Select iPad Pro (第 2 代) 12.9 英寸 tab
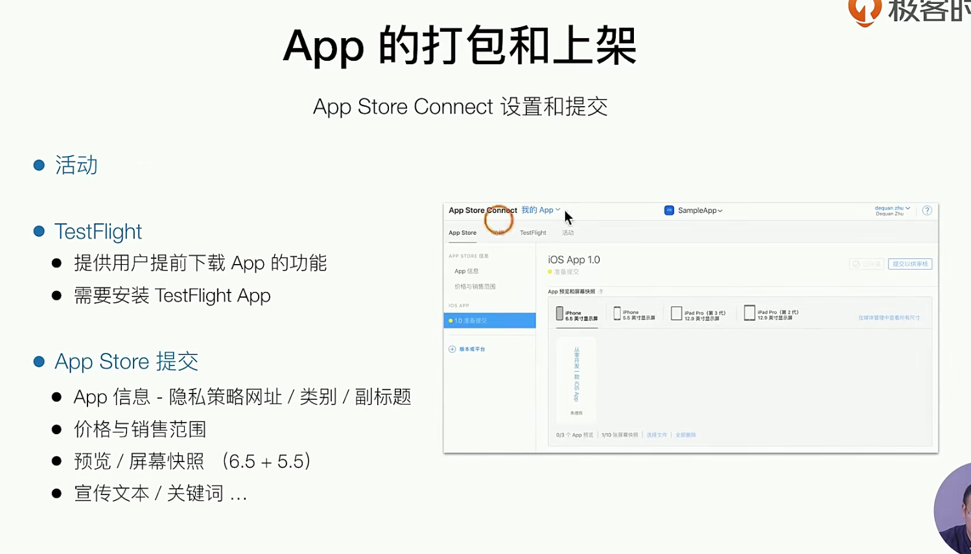 point(771,315)
